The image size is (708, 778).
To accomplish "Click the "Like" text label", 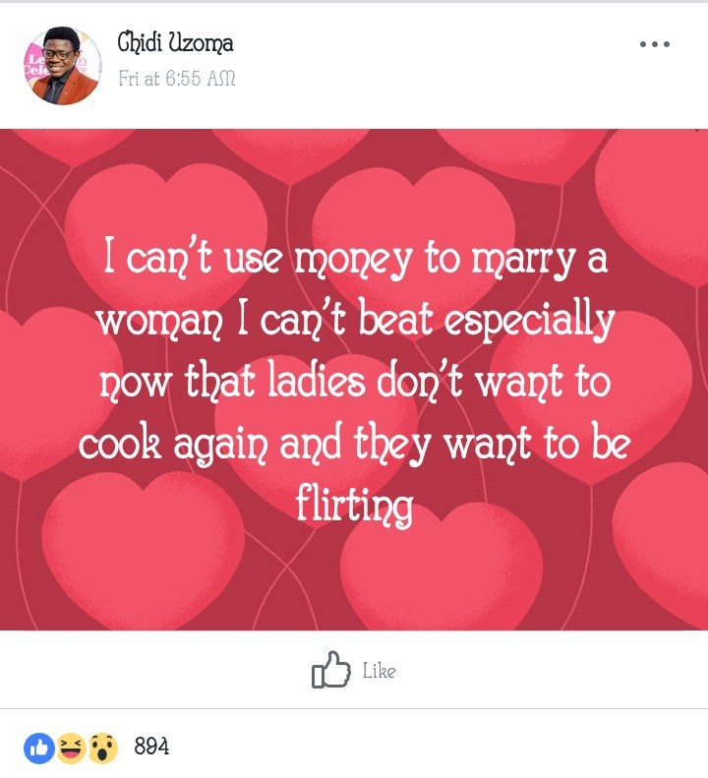I will pos(379,671).
